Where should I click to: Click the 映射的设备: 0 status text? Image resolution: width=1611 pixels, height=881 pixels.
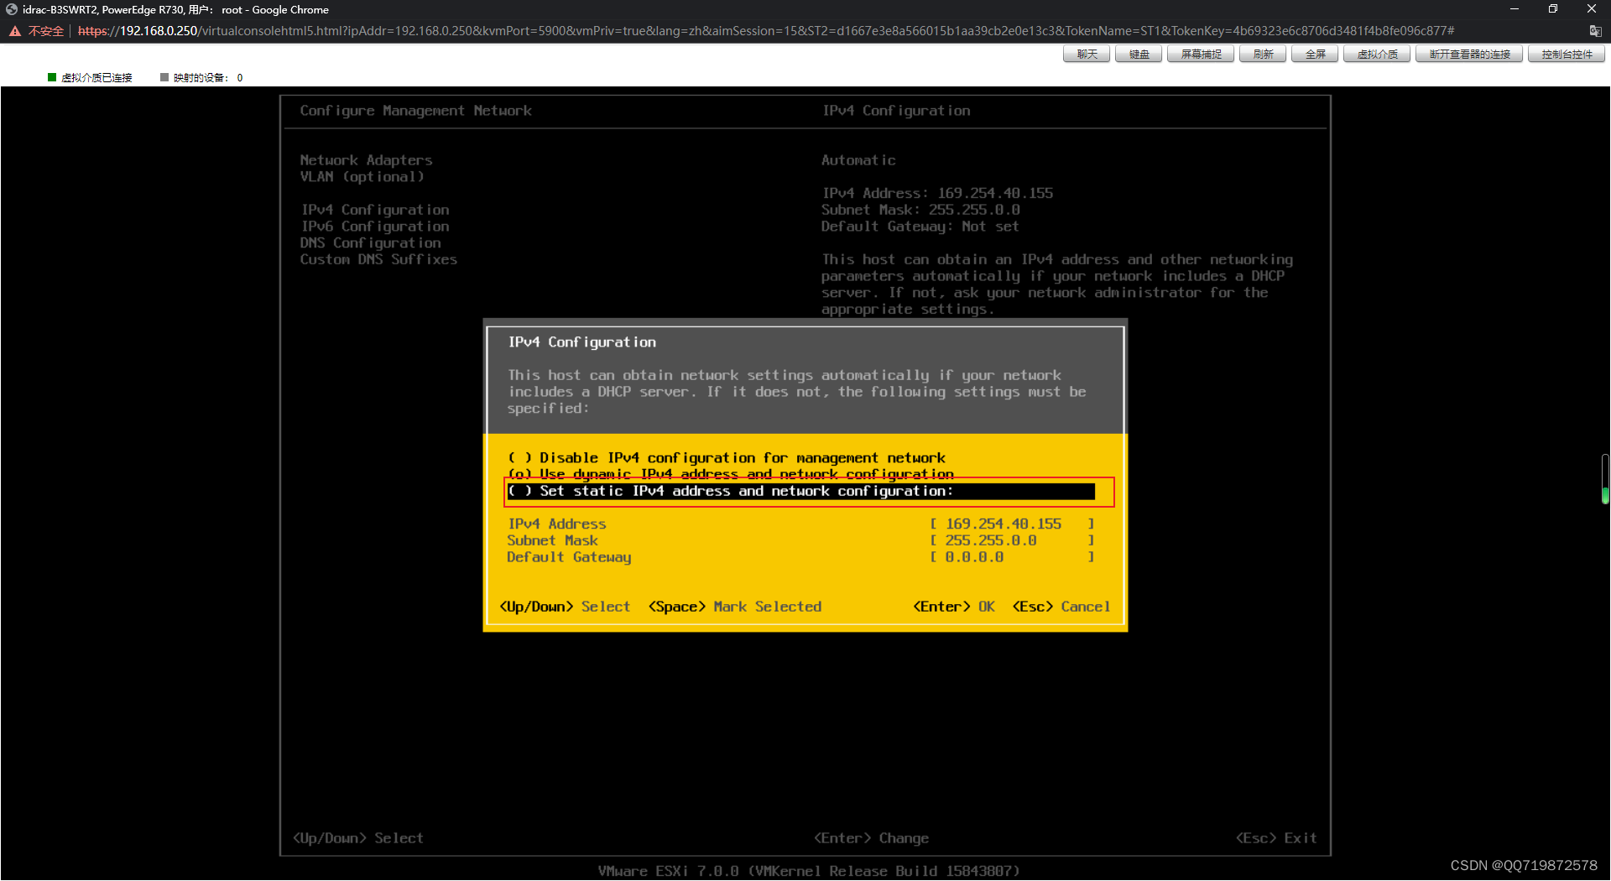(x=208, y=78)
